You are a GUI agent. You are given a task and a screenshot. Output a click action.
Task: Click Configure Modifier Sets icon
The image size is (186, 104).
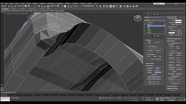point(158,36)
